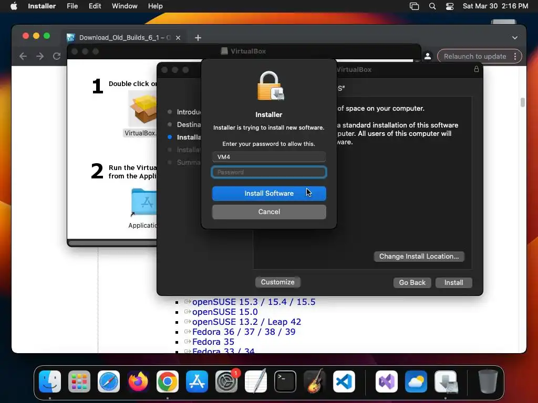Viewport: 538px width, 403px height.
Task: Click the Applications folder shortcut icon
Action: coord(144,202)
